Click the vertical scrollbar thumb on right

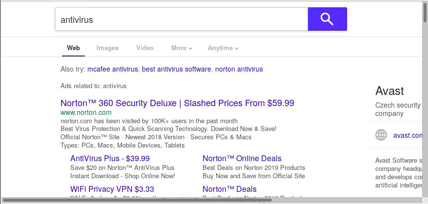click(x=425, y=11)
